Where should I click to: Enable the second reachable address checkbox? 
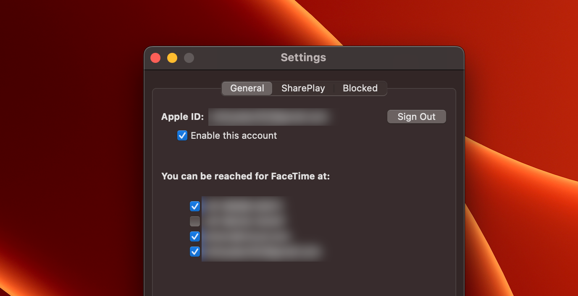(x=194, y=221)
